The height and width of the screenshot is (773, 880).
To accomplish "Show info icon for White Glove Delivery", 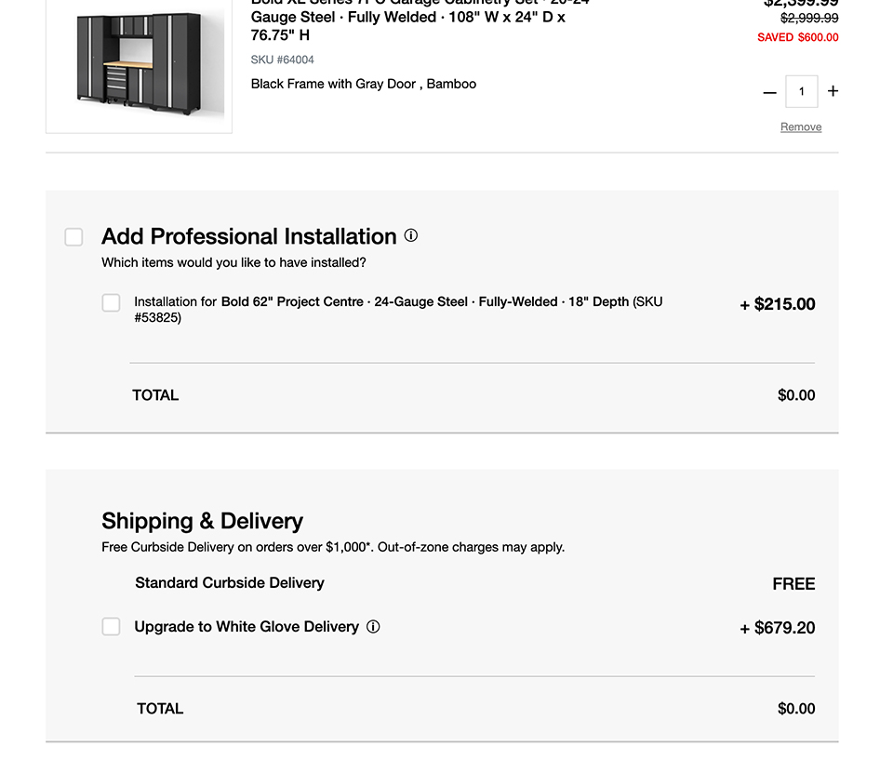I will point(373,627).
